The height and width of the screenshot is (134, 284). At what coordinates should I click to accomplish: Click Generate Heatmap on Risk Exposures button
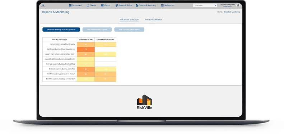click(61, 29)
